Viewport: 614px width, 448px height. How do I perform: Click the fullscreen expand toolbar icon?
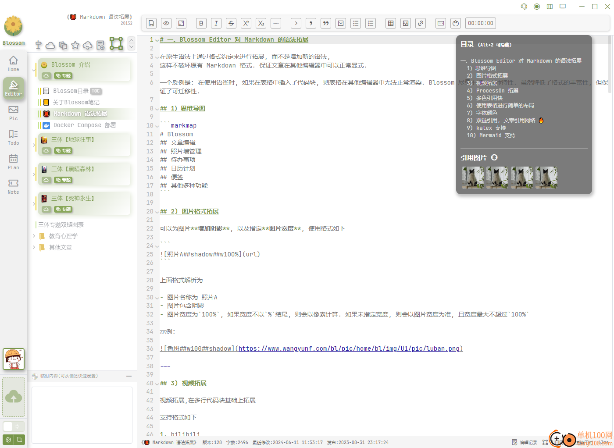tap(181, 23)
